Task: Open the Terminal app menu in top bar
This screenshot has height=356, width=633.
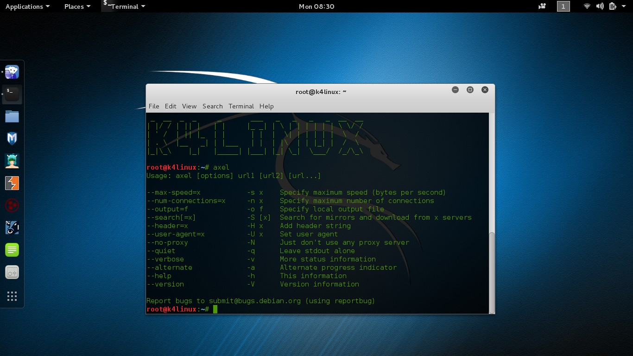Action: click(124, 6)
